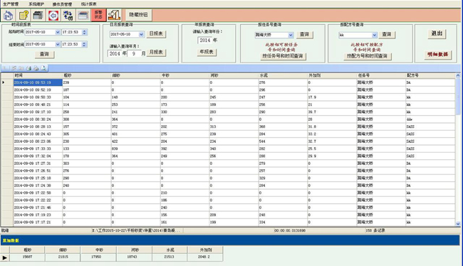Expand the start date 起始时间 dropdown
463x266 pixels.
click(x=58, y=32)
